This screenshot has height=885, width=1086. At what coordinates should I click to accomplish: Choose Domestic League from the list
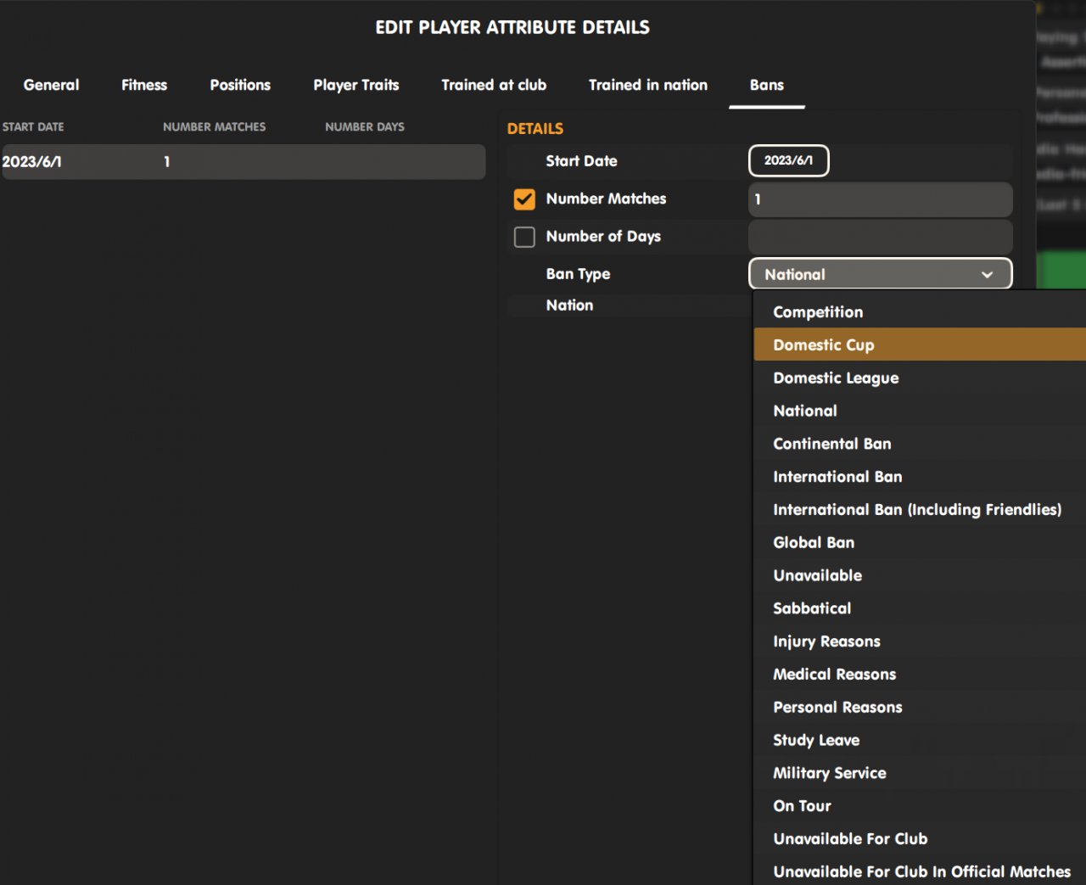coord(835,378)
